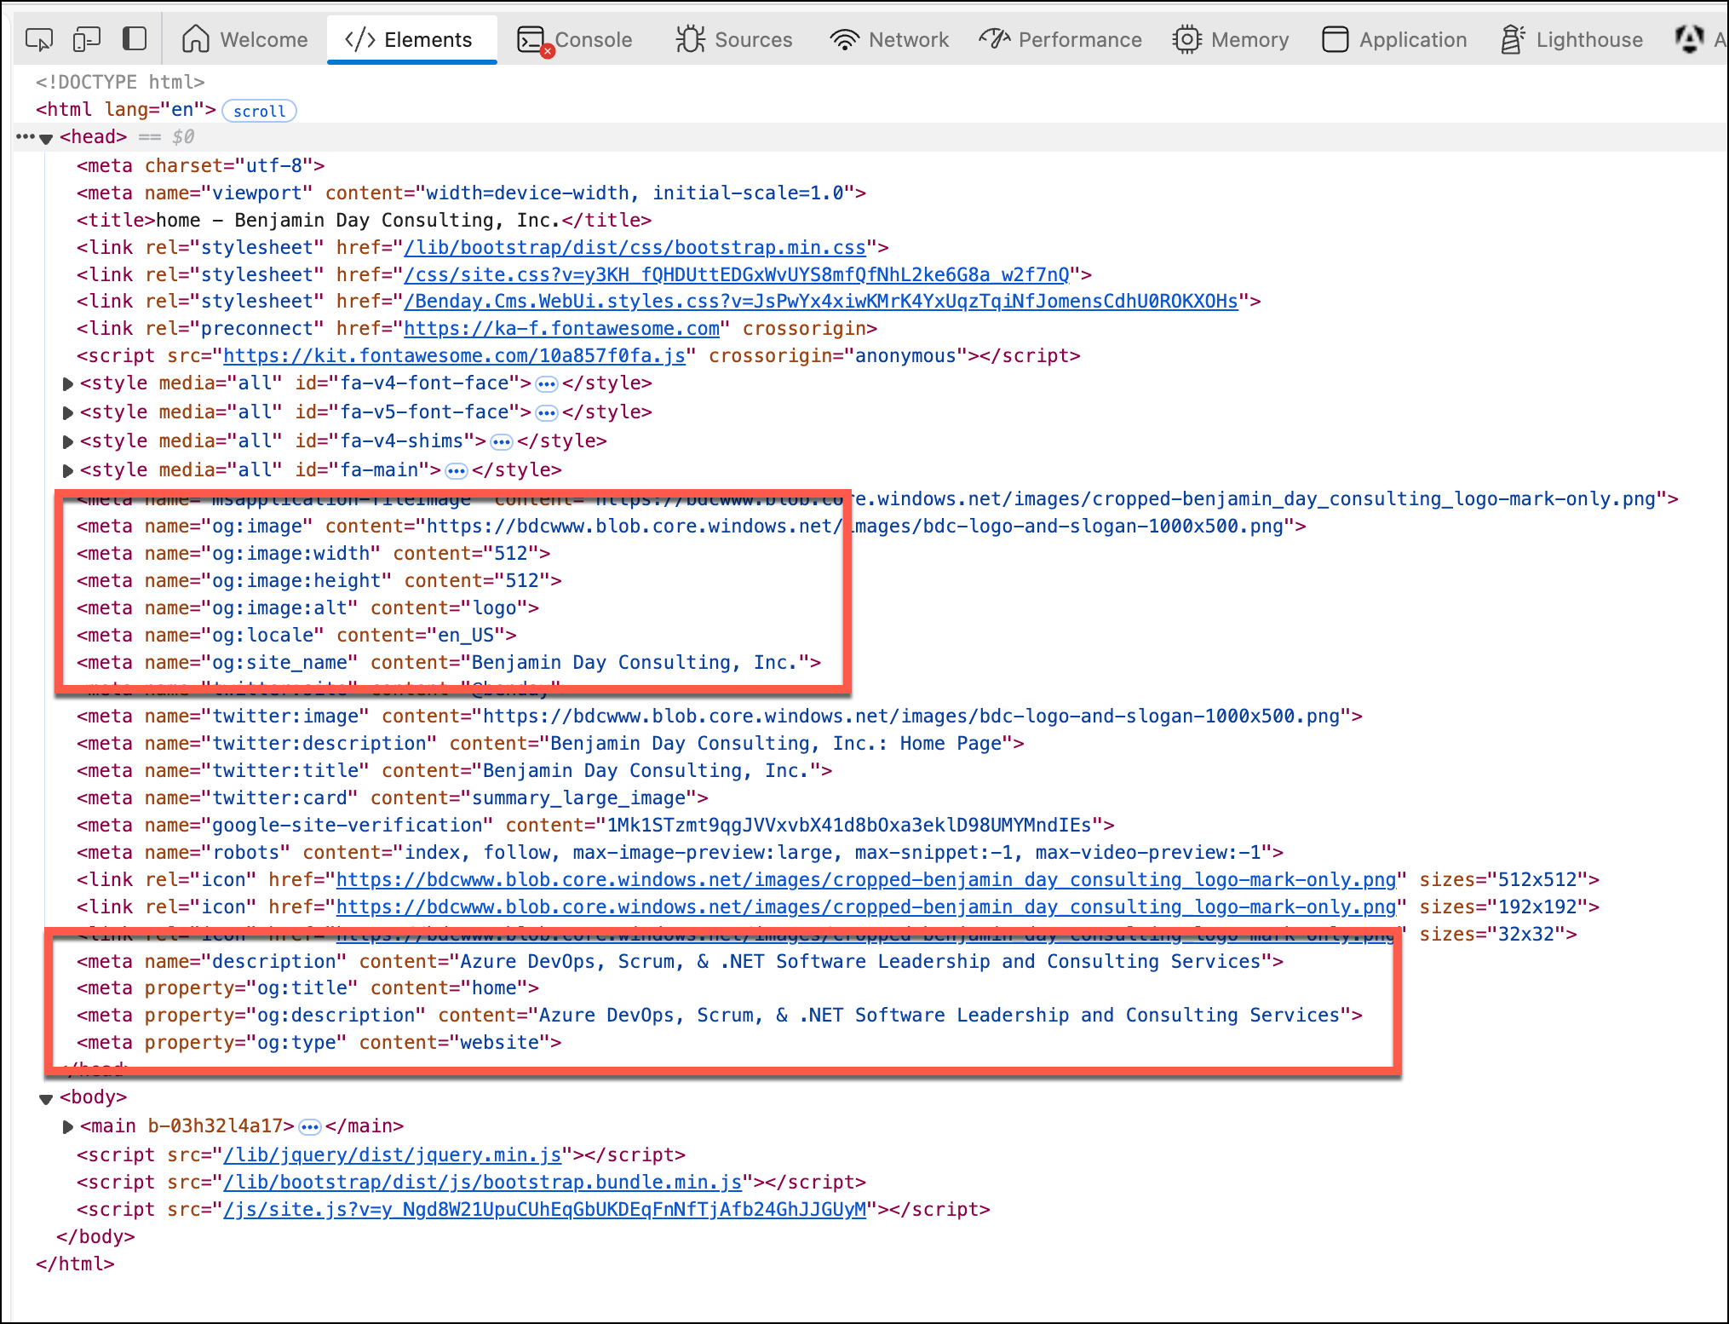Open bootstrap.bundle.min.js script link
This screenshot has width=1729, height=1324.
[x=482, y=1182]
